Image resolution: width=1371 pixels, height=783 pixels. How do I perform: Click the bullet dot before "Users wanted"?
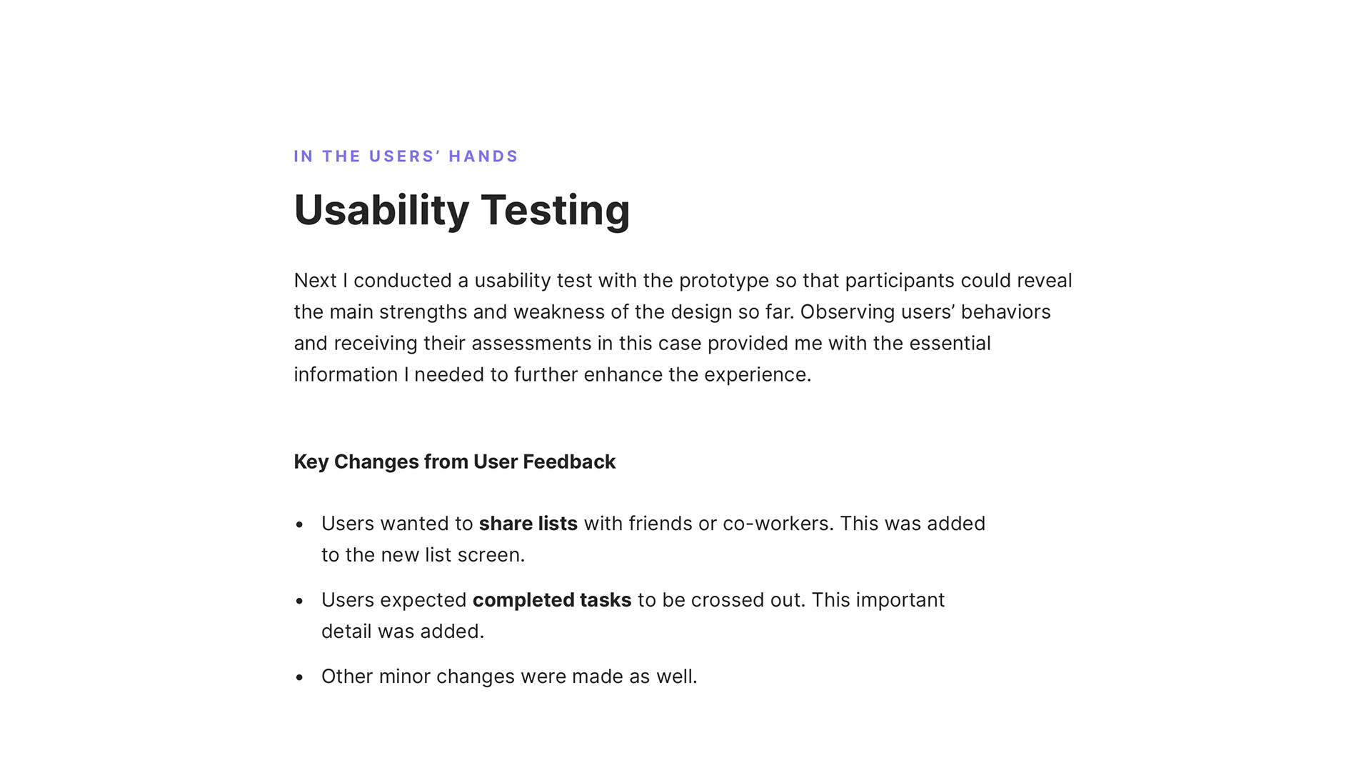click(x=299, y=525)
